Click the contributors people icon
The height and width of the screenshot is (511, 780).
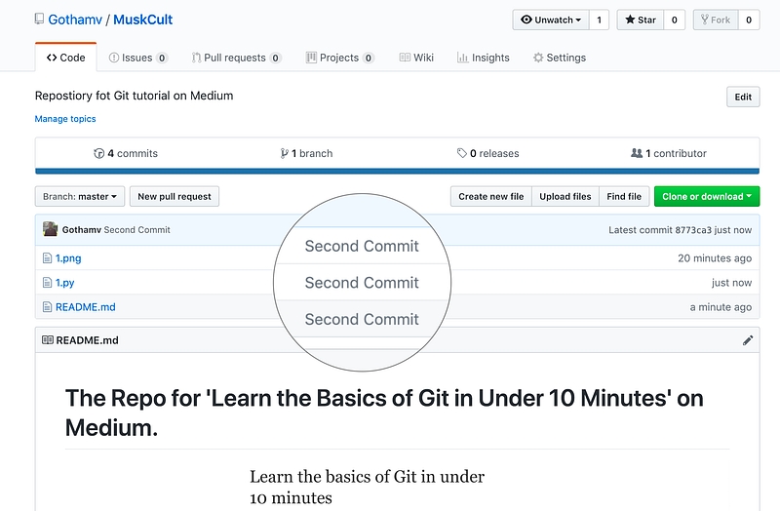637,153
